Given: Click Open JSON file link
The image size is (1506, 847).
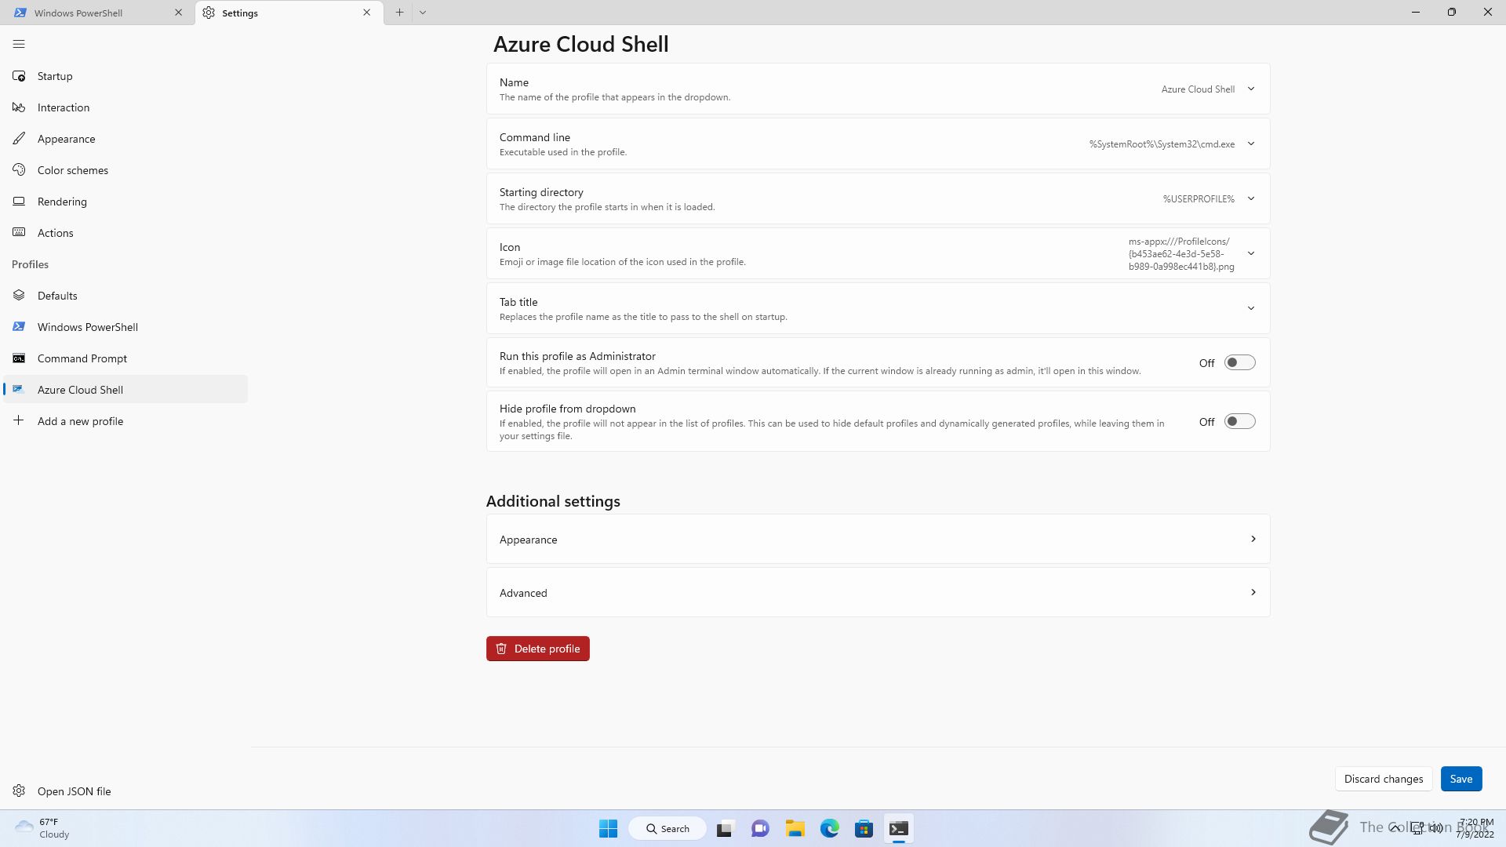Looking at the screenshot, I should click(125, 791).
